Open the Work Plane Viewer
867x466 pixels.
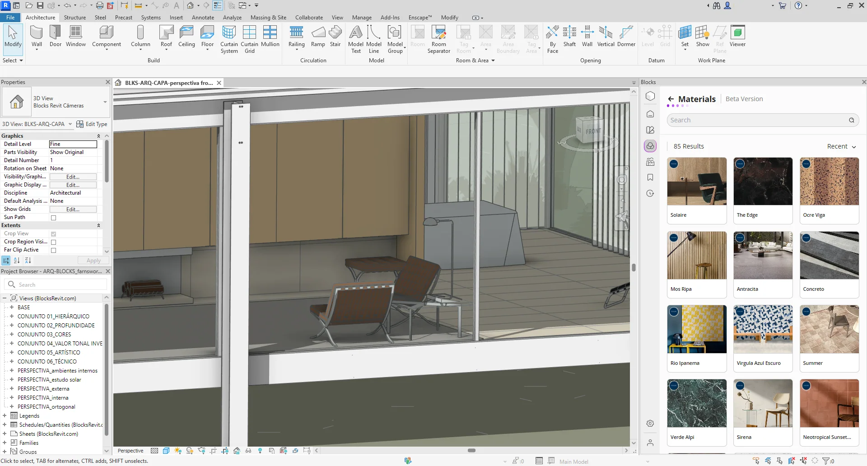click(x=737, y=36)
